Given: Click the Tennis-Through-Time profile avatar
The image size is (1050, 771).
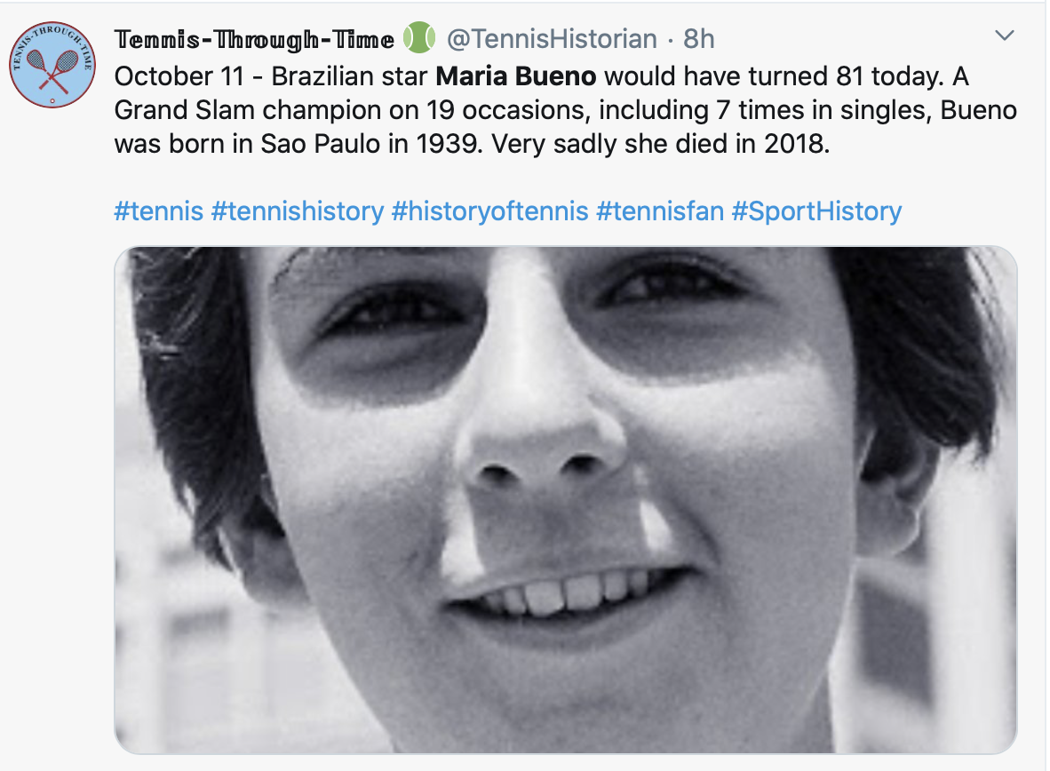Looking at the screenshot, I should point(52,64).
